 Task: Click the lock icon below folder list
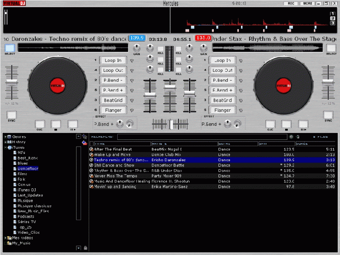[x=85, y=248]
